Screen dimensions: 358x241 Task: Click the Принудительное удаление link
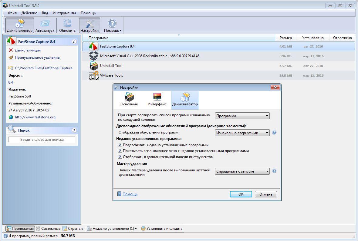(37, 58)
